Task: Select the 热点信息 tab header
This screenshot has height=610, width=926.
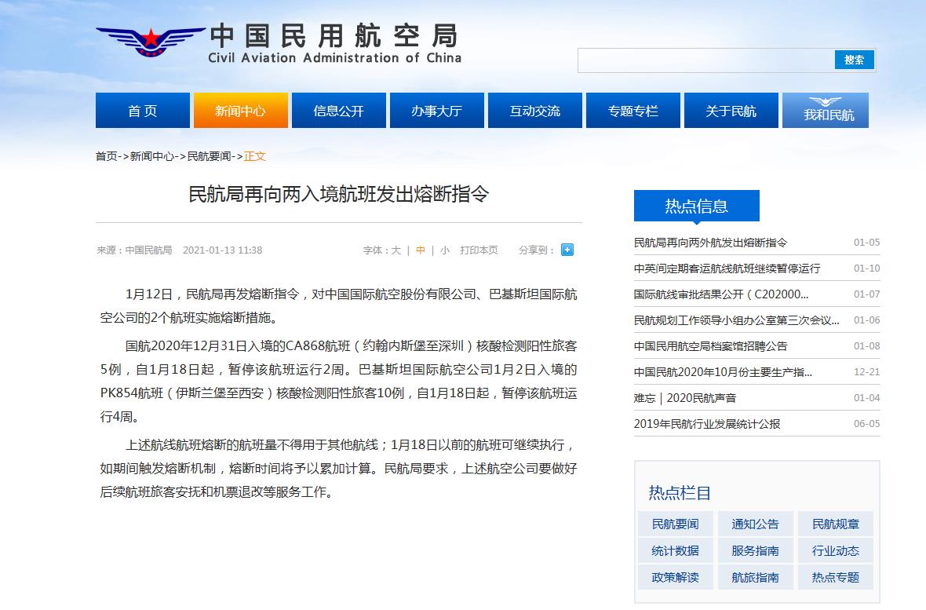Action: coord(696,206)
